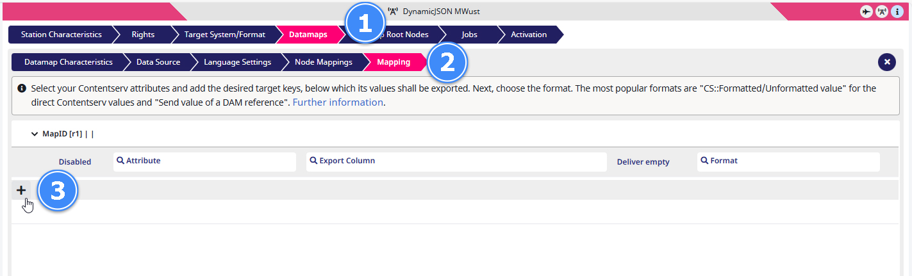Image resolution: width=912 pixels, height=276 pixels.
Task: Click the station icon next to DynamicJSON MWust title
Action: click(394, 12)
